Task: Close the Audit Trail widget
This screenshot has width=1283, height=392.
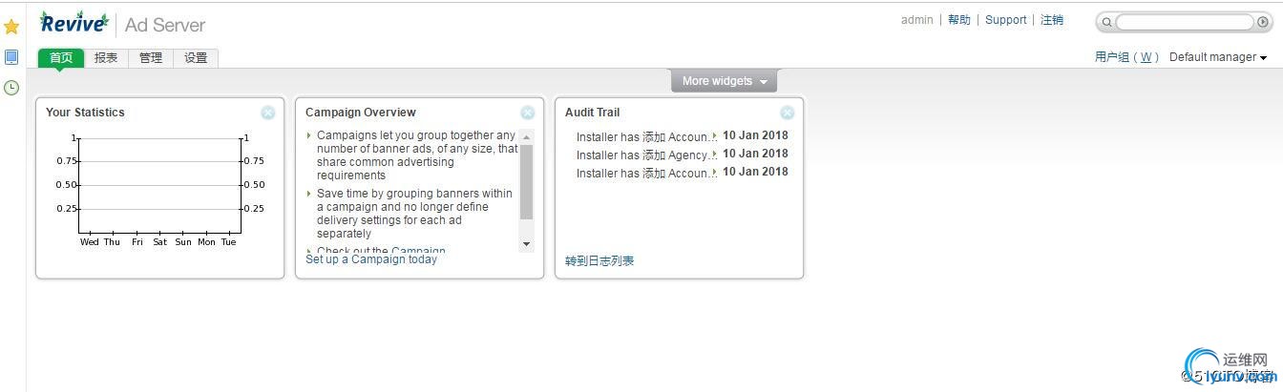Action: [788, 113]
